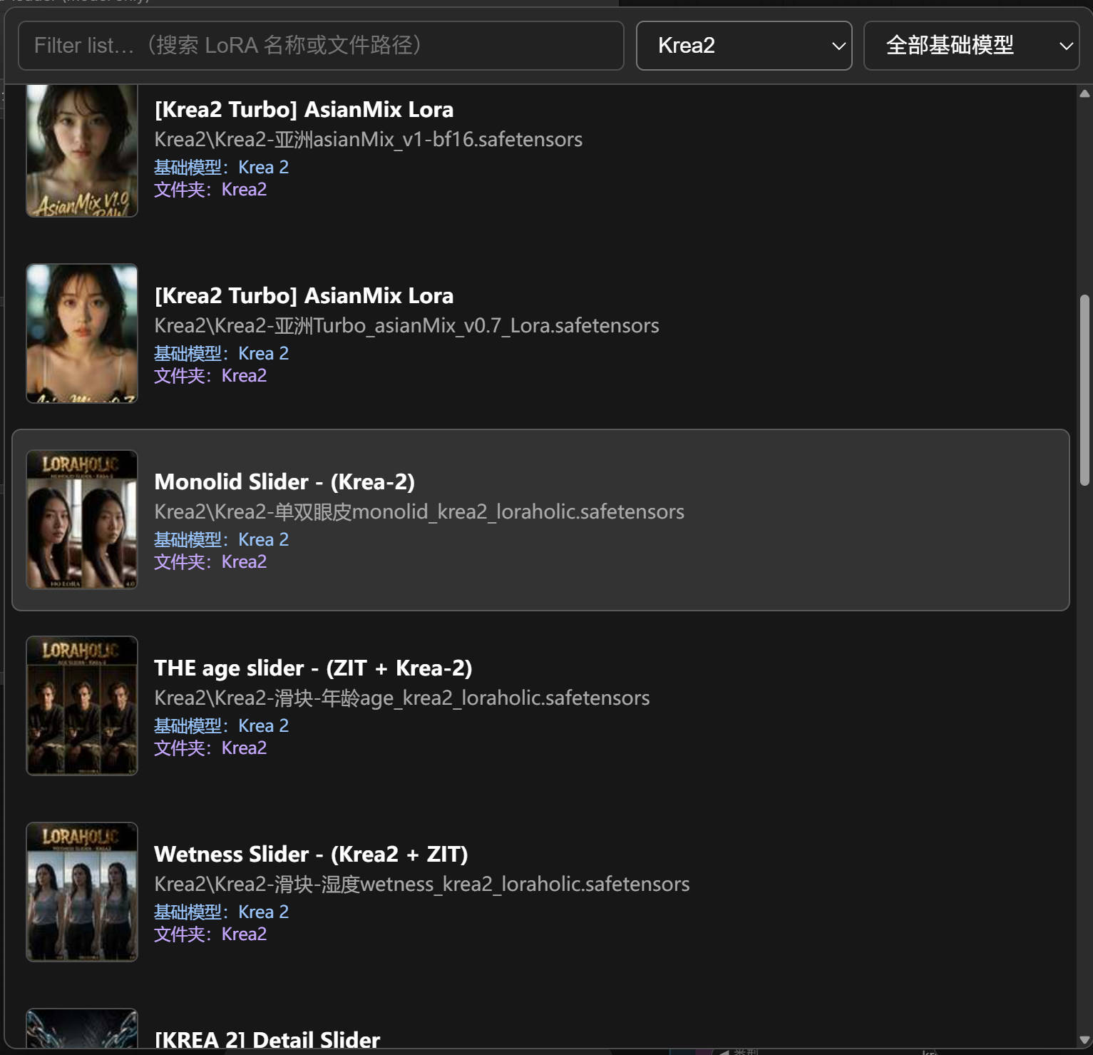Choose the Wetness Slider preview thumbnail
Viewport: 1093px width, 1055px height.
pos(82,892)
